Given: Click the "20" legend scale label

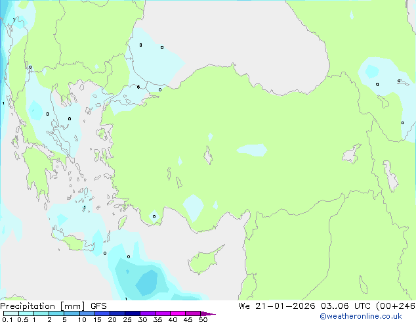Looking at the screenshot, I should [112, 319].
